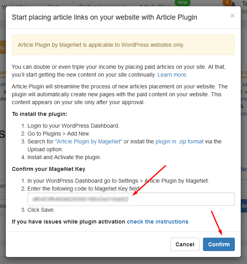Click the blue Confirm button
Viewport: 247px width, 264px height.
219,244
